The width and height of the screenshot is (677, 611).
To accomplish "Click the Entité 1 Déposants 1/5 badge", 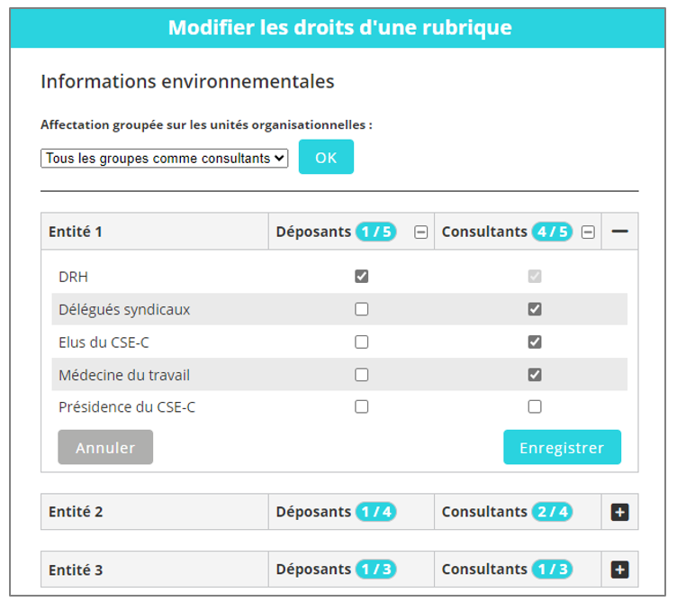I will pyautogui.click(x=375, y=232).
